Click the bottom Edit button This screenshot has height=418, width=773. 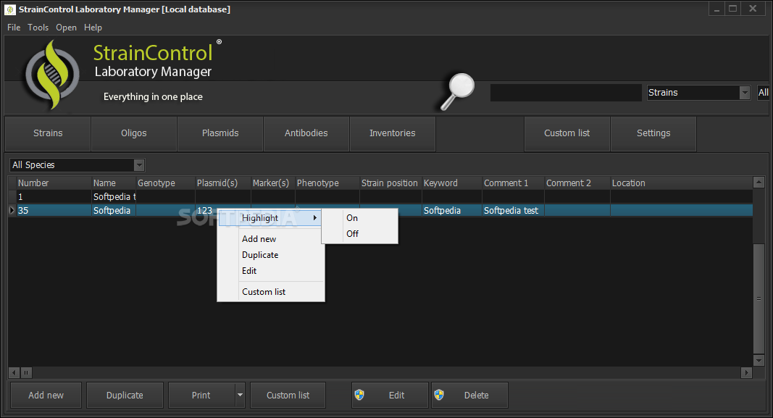click(x=390, y=395)
